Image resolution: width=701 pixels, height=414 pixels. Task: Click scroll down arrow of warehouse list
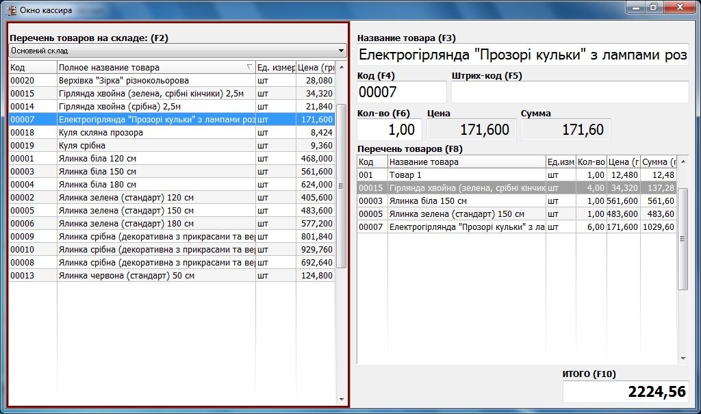click(x=342, y=399)
